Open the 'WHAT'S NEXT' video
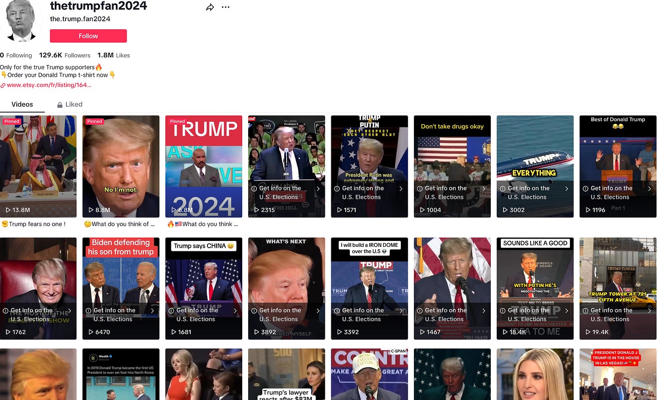 pyautogui.click(x=287, y=288)
